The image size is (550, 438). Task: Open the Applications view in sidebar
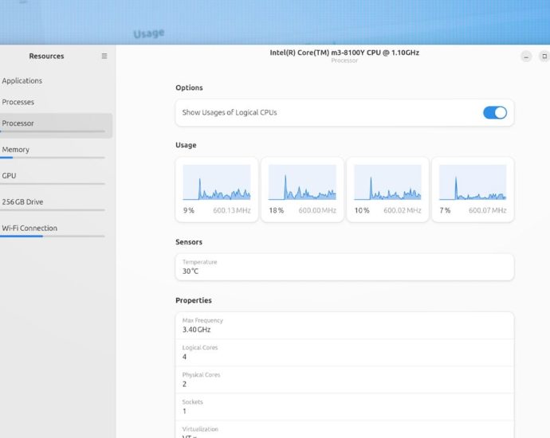[x=22, y=80]
